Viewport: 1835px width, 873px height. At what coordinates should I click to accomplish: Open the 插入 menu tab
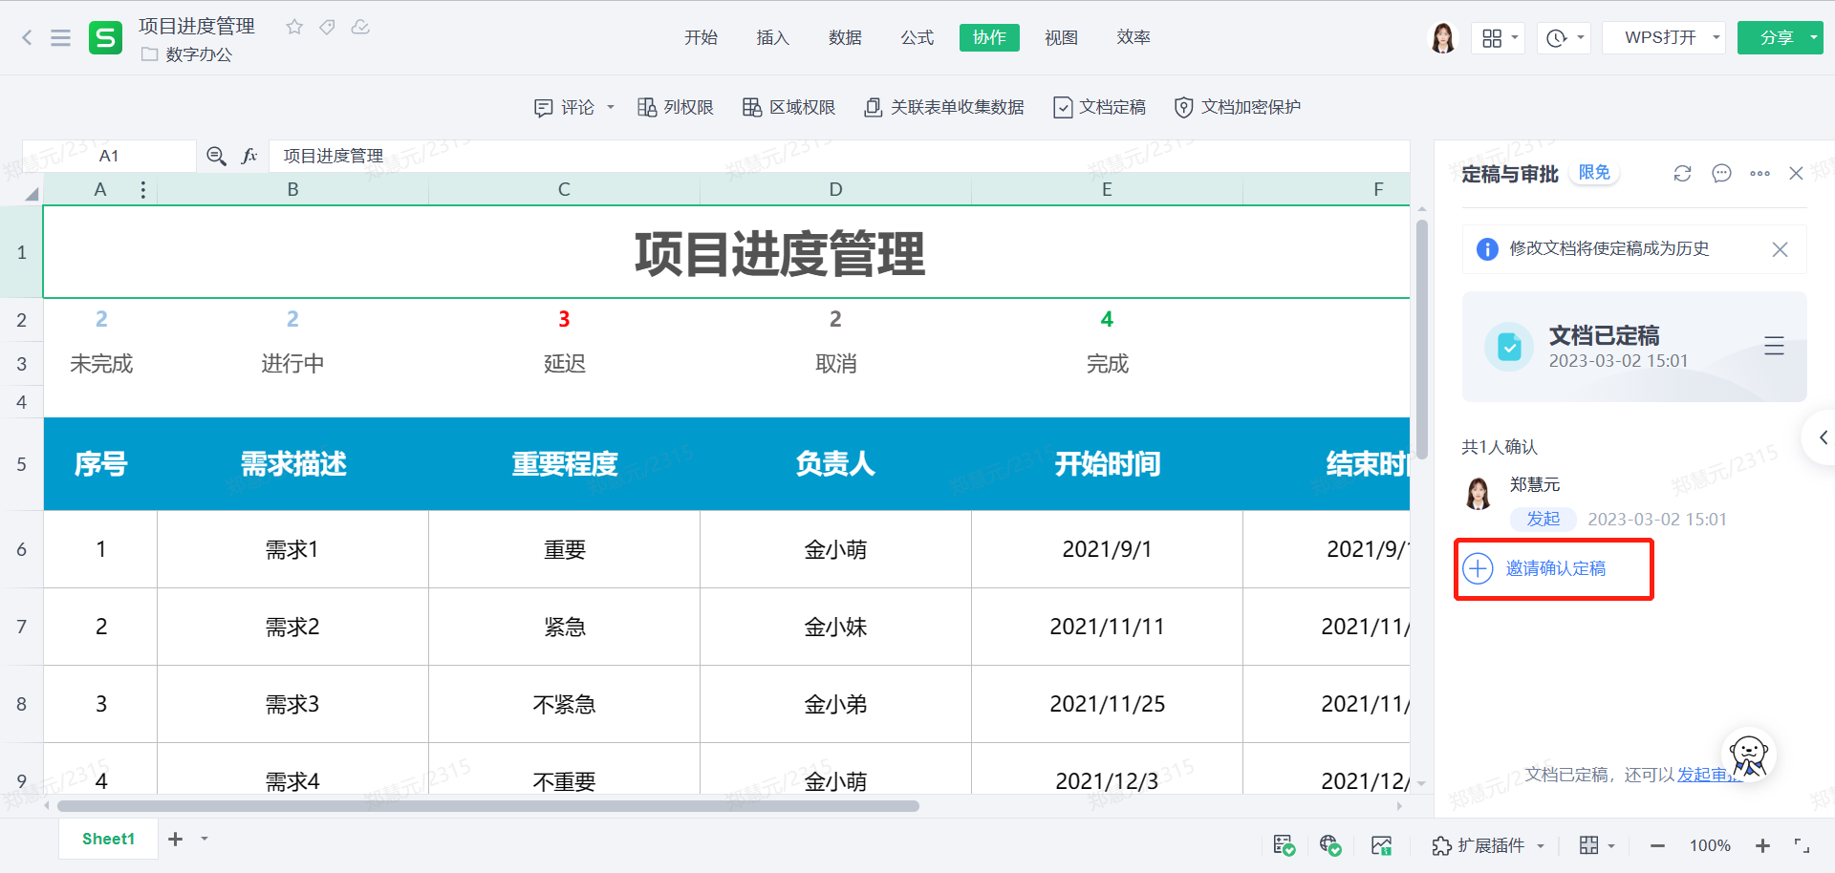tap(772, 37)
